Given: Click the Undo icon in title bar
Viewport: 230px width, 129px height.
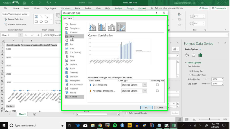Looking at the screenshot, I should pos(32,3).
